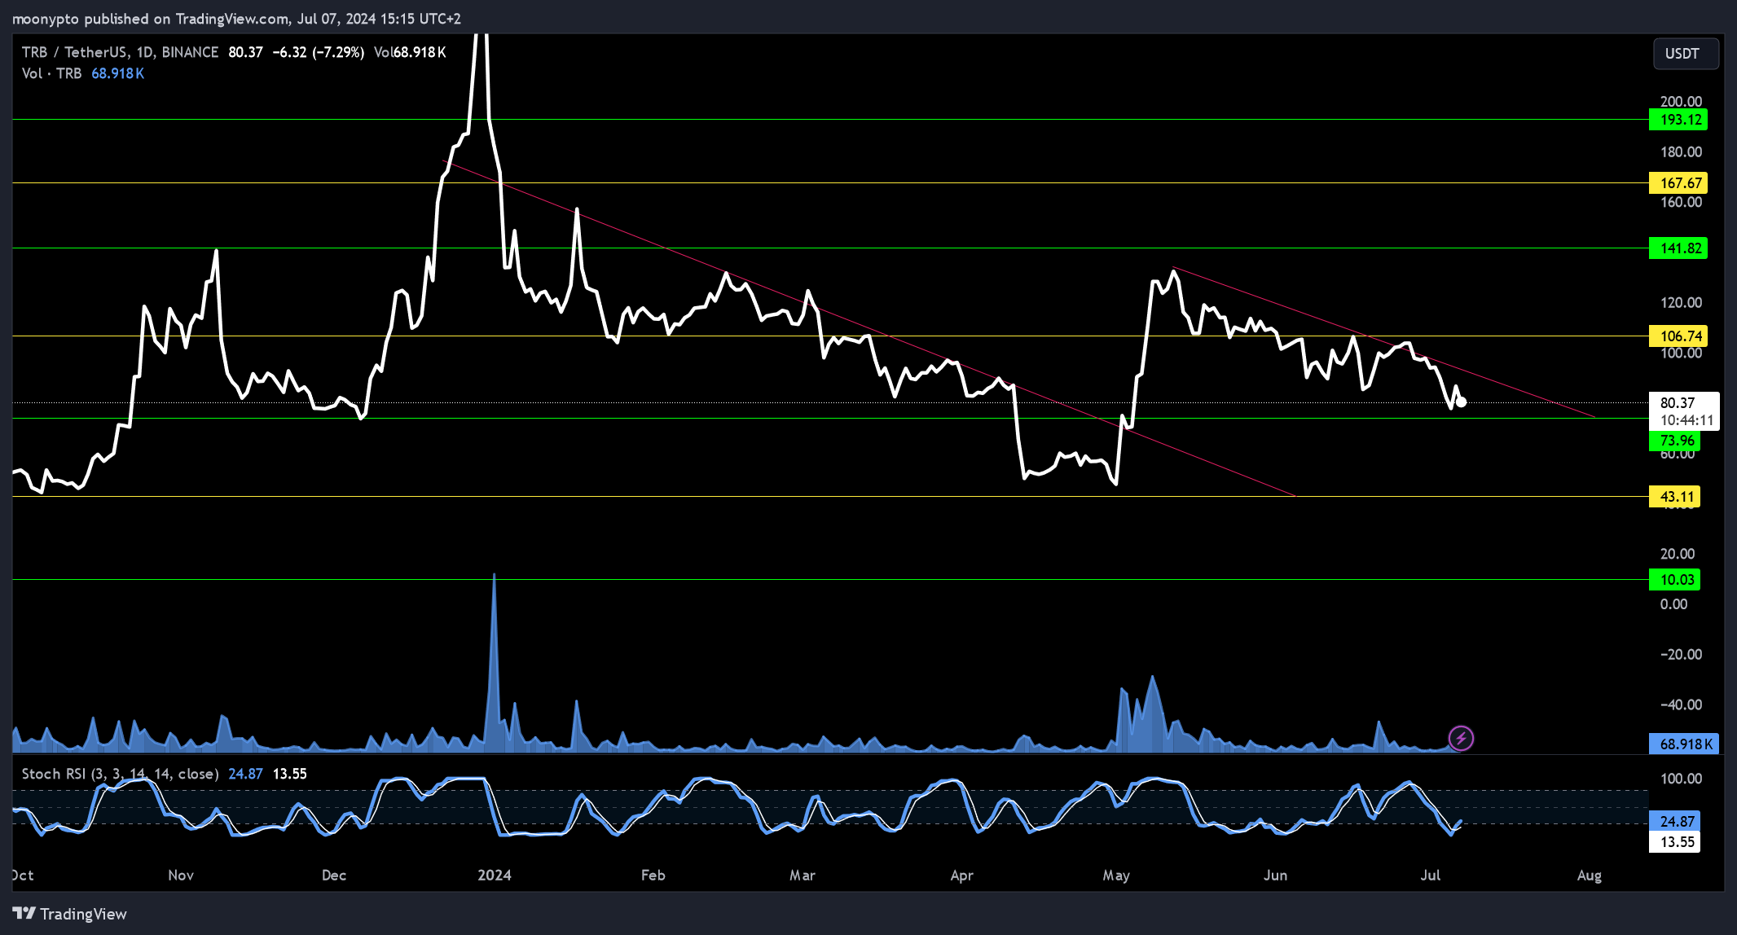The width and height of the screenshot is (1737, 935).
Task: Click the moonypto published header text
Action: 236,19
